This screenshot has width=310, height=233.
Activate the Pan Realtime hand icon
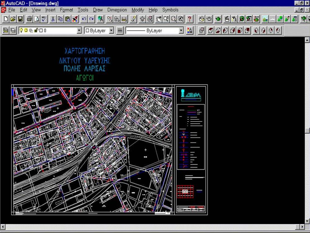point(158,19)
